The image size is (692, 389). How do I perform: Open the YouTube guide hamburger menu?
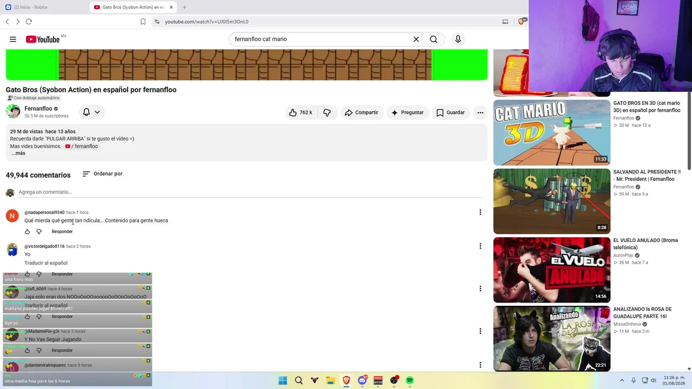(13, 39)
